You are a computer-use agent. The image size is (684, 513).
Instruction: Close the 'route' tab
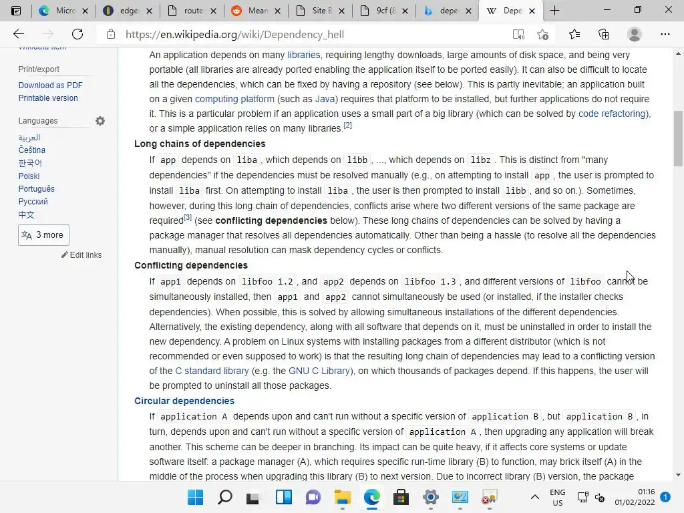pos(213,11)
